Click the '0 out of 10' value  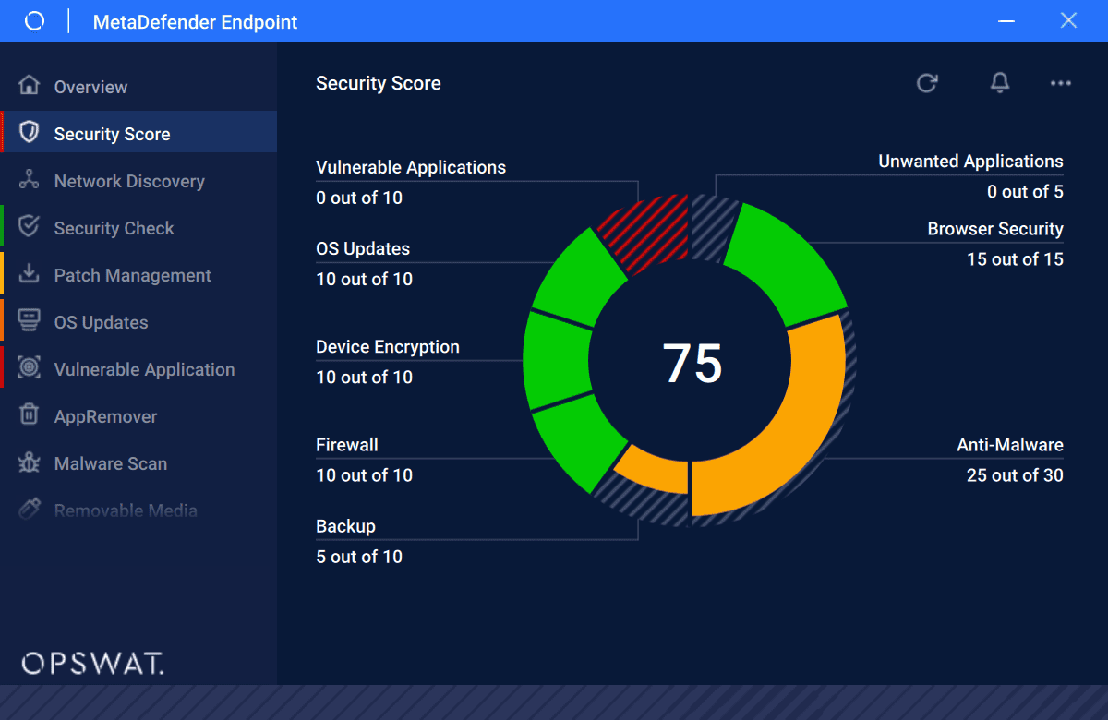point(359,198)
